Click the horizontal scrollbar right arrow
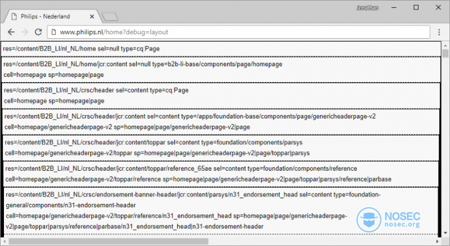The image size is (450, 246). (x=437, y=241)
